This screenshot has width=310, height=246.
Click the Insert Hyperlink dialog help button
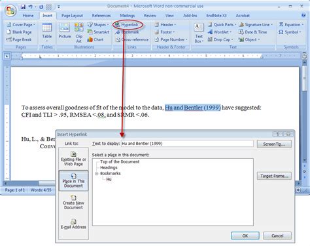tap(278, 134)
